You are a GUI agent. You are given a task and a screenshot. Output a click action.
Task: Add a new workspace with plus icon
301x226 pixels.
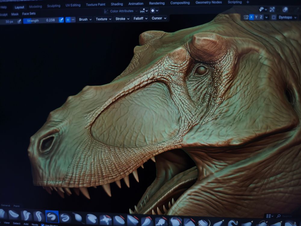point(248,2)
